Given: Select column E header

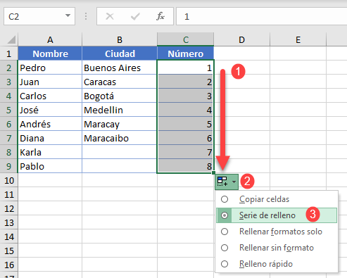Looking at the screenshot, I should (x=298, y=39).
